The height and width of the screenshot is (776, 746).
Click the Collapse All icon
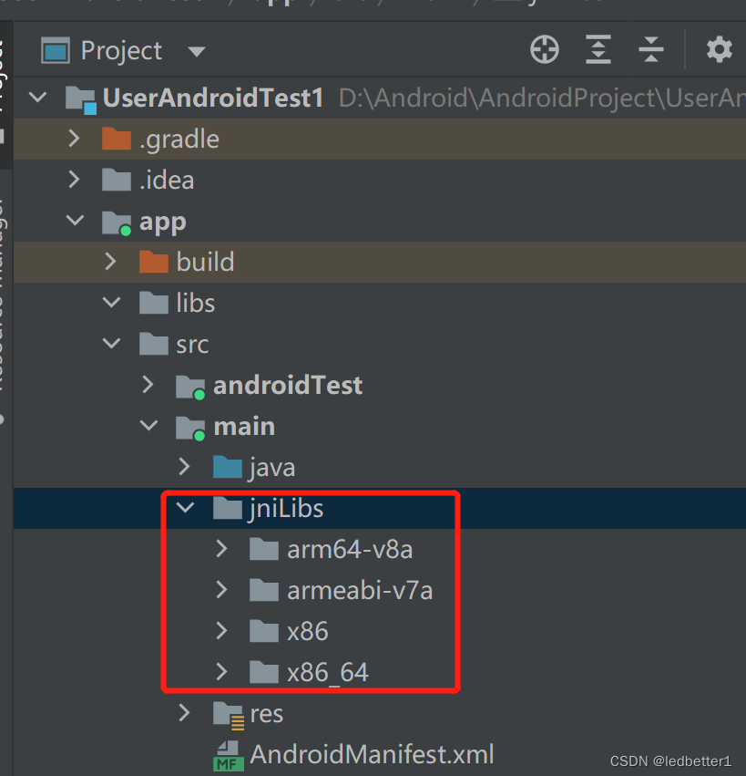tap(650, 49)
